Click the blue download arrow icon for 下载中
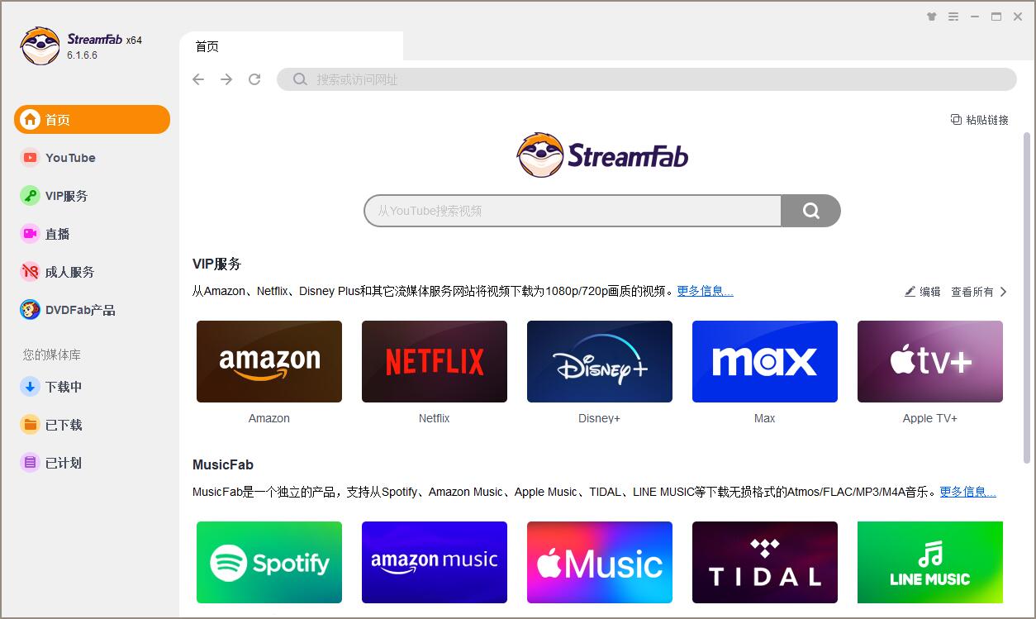Viewport: 1036px width, 619px height. click(30, 387)
